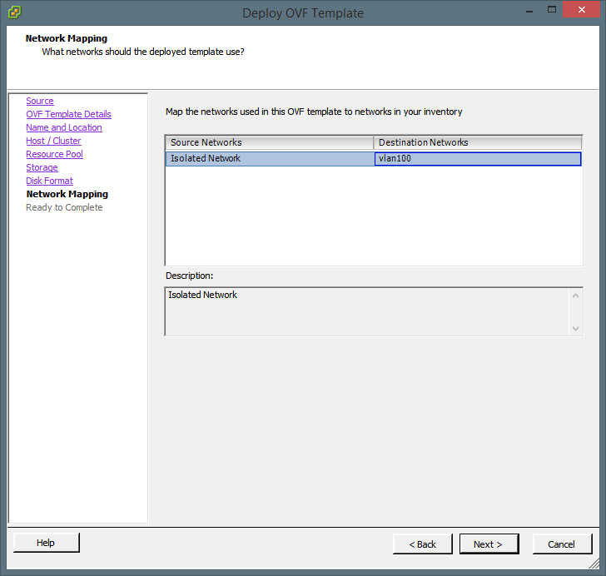Go back to the Source step
Image resolution: width=606 pixels, height=576 pixels.
click(x=40, y=101)
